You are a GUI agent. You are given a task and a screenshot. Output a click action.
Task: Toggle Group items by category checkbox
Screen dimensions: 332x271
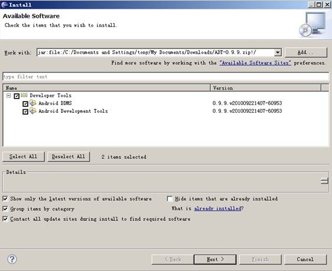[5, 209]
